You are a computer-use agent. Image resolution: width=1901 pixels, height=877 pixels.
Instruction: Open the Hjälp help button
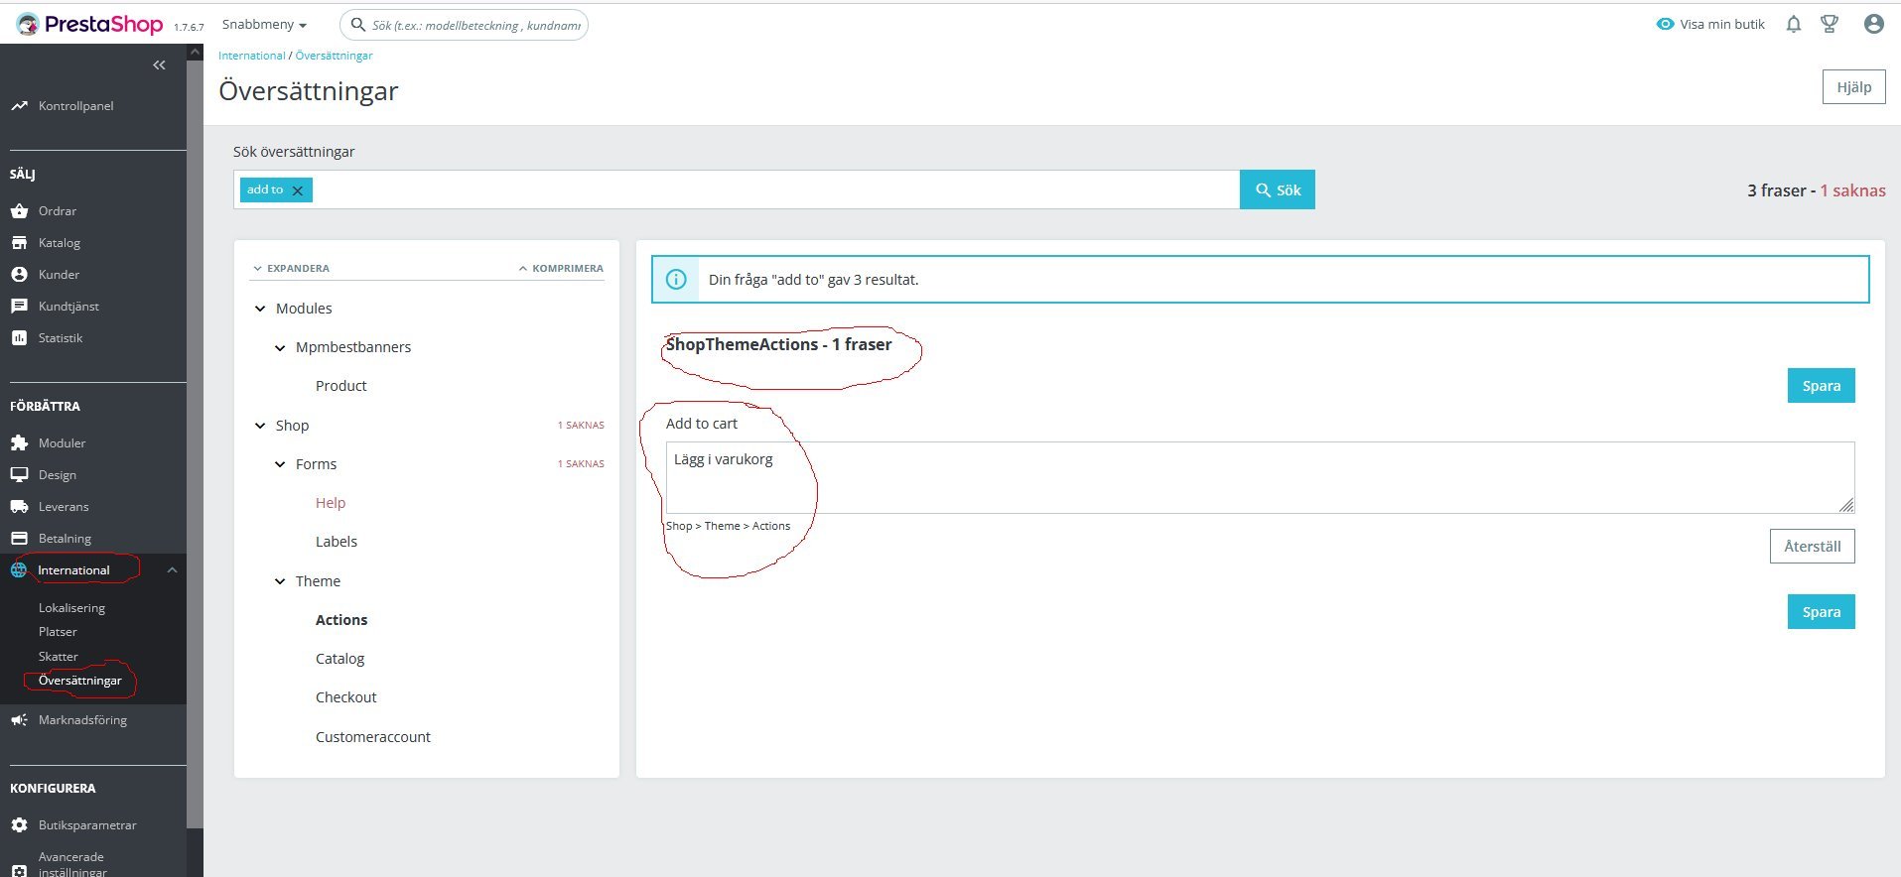(1854, 87)
